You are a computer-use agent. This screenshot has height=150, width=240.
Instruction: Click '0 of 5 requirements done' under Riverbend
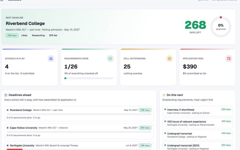point(19,118)
